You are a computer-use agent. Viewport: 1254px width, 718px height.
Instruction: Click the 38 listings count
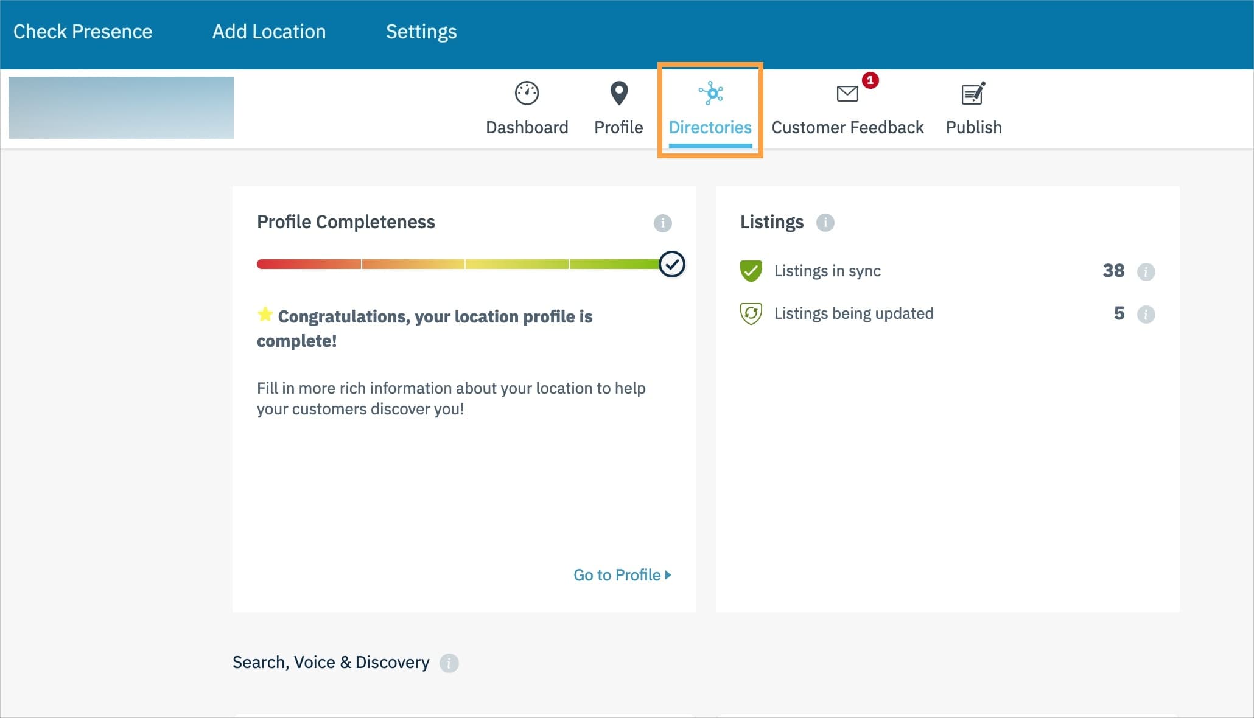[1113, 271]
